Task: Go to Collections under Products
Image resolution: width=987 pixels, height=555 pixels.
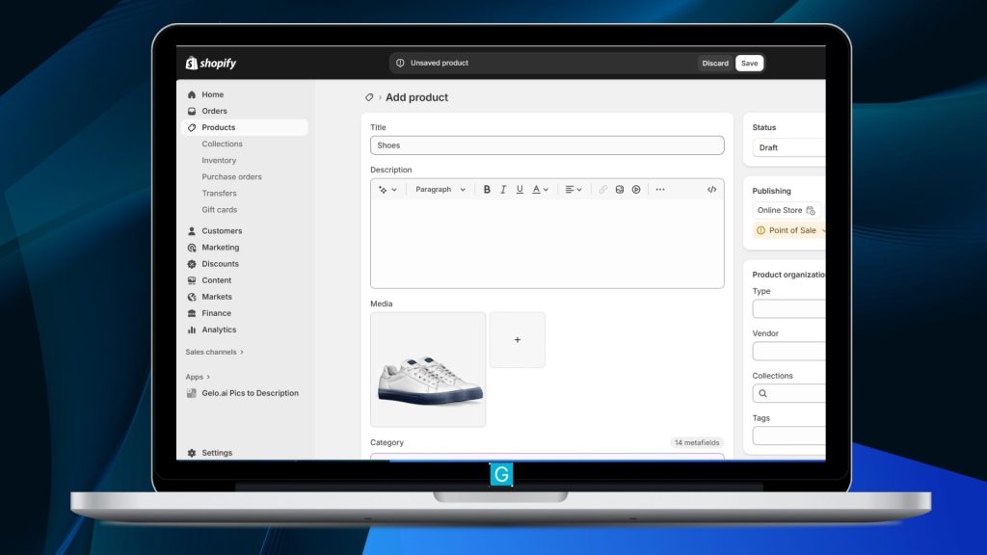Action: (222, 144)
